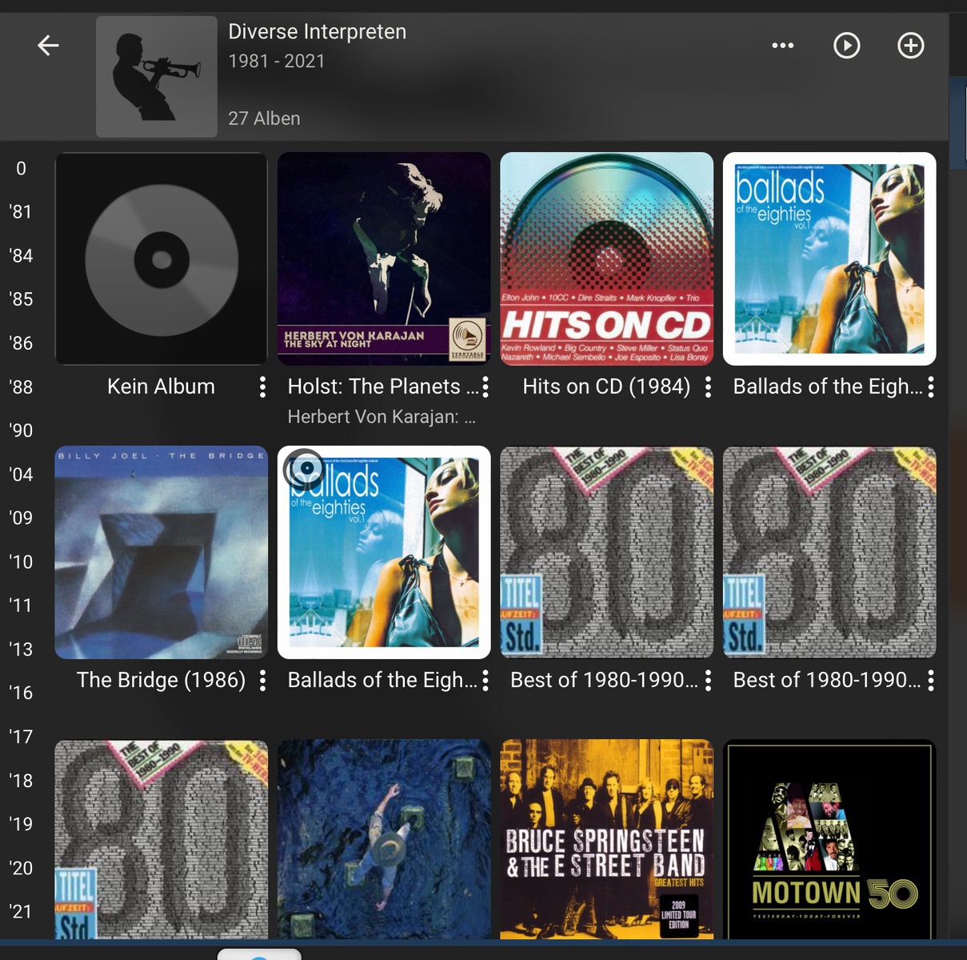The width and height of the screenshot is (967, 960).
Task: Go back using the left arrow
Action: pos(48,46)
